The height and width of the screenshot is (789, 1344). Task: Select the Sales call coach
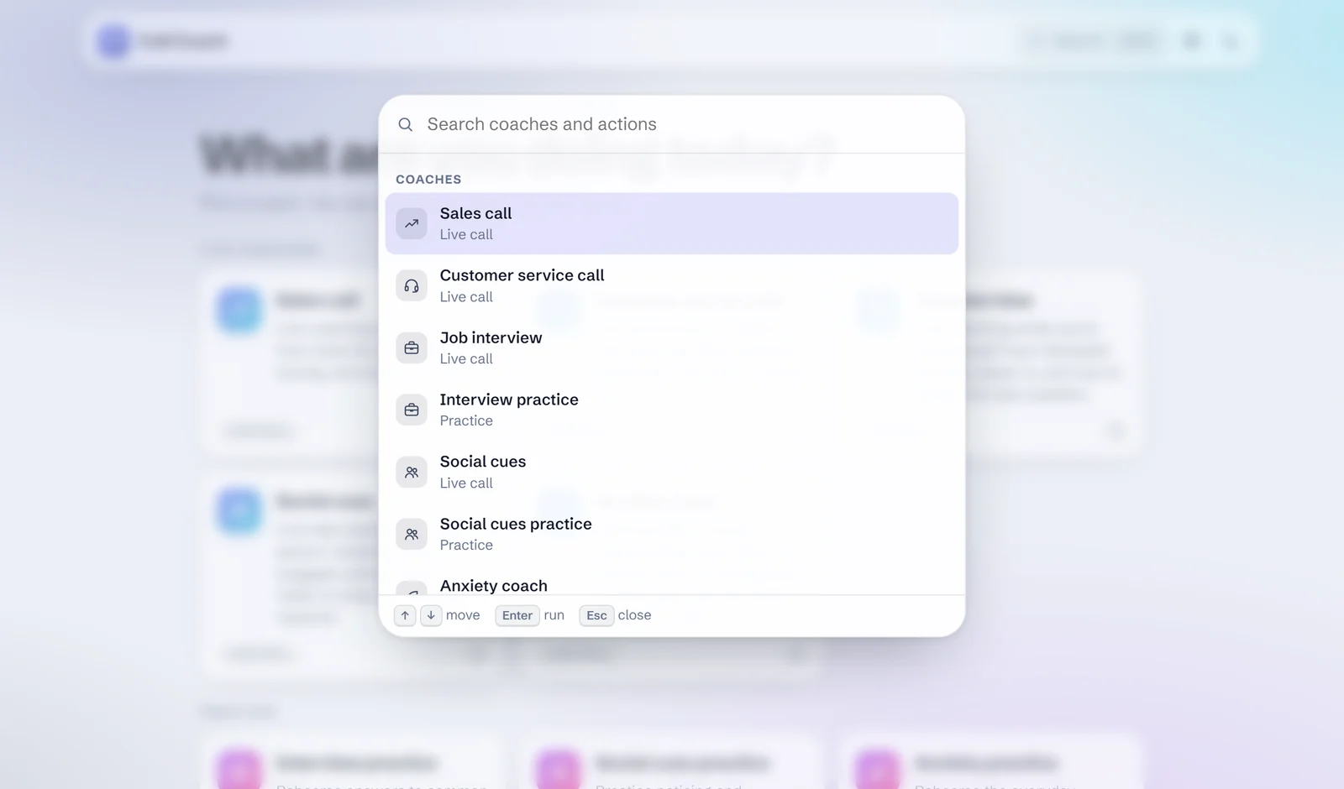(672, 223)
